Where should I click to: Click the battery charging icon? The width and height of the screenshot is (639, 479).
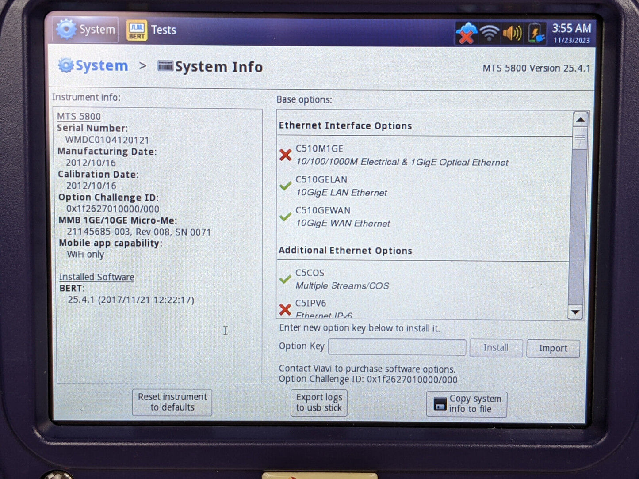(x=536, y=33)
